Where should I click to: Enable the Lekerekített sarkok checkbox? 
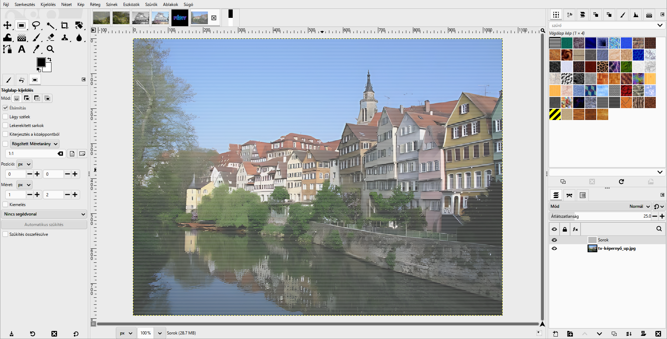coord(5,126)
